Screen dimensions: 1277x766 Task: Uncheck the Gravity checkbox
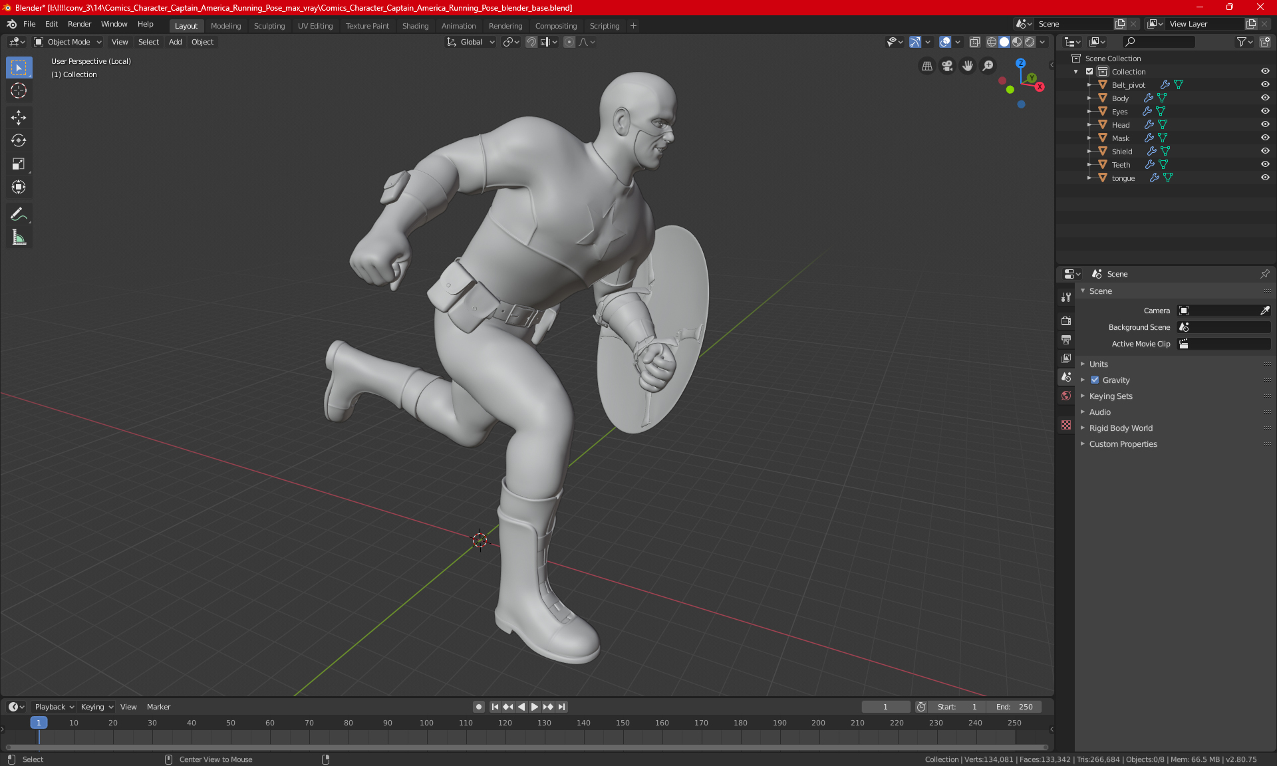click(1095, 380)
